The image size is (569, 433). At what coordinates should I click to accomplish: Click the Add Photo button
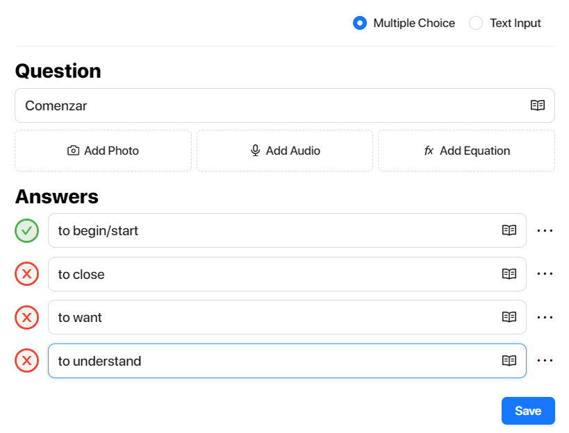[103, 151]
